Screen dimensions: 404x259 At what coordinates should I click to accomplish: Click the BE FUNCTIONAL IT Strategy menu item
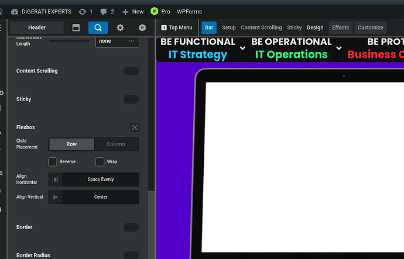198,49
